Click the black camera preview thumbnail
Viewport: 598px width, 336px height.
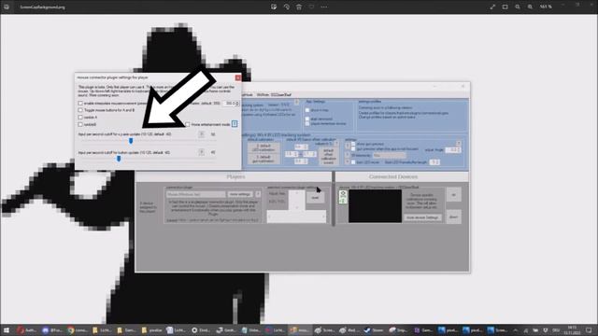coord(375,206)
